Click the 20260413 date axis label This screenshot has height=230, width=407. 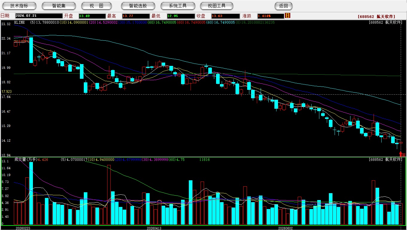(x=154, y=228)
